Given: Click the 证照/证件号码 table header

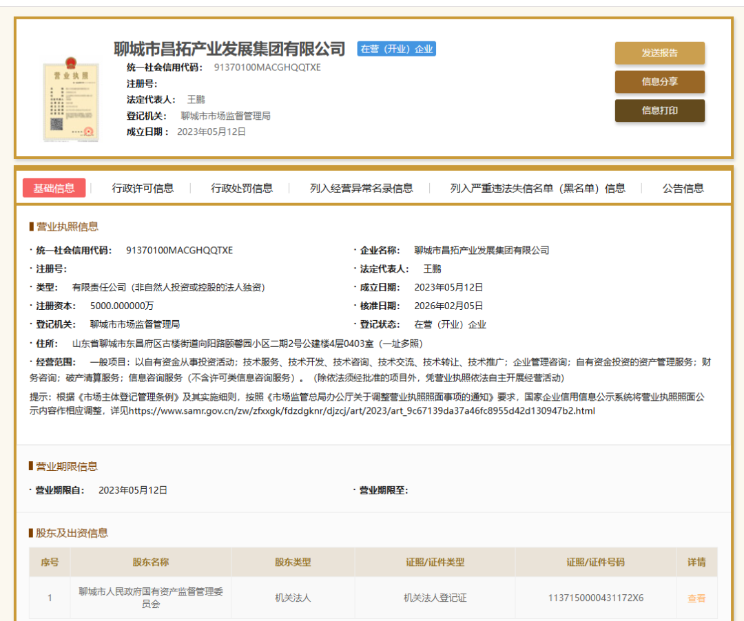Looking at the screenshot, I should tap(597, 562).
